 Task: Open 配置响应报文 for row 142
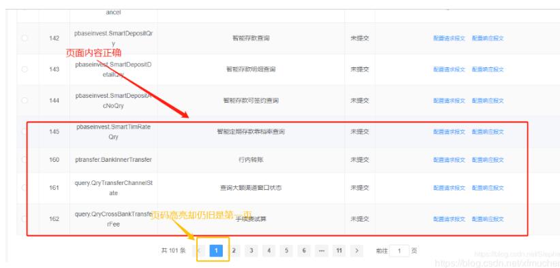coord(488,38)
